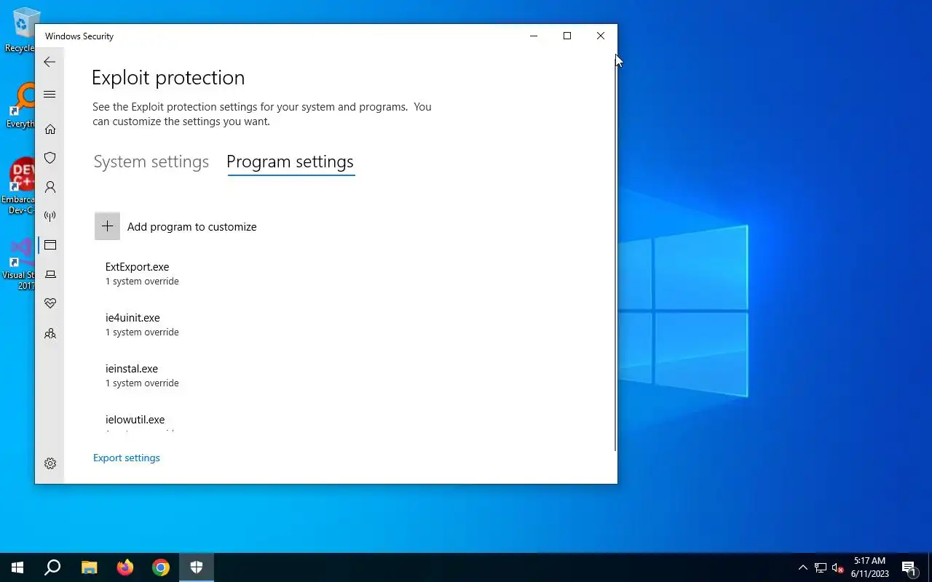Minimize the Windows Security window
Image resolution: width=932 pixels, height=582 pixels.
pos(534,36)
